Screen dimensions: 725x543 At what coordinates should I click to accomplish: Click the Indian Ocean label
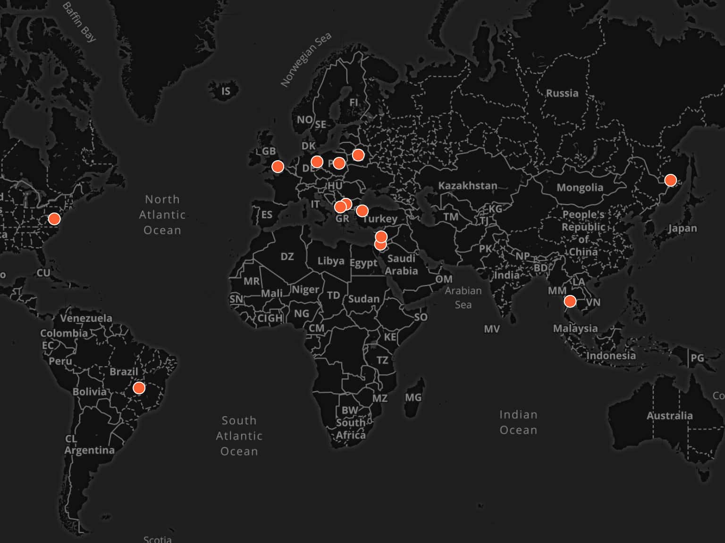coord(518,422)
